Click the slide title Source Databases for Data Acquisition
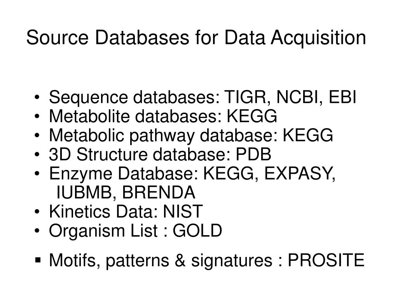 coord(196,38)
